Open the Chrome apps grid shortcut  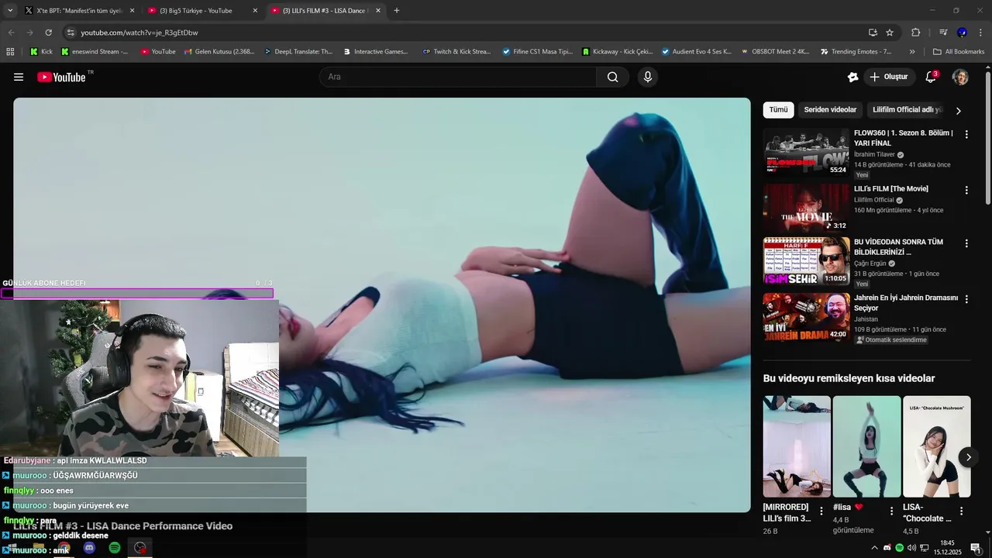tap(10, 52)
